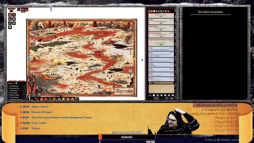254x143 pixels.
Task: Open the seventh sidebar tab icon
Action: 164,11
